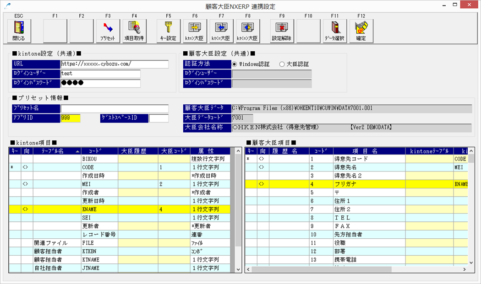Click the kintone ログインパスワード field
Screen dimensions: 481x284
[100, 83]
